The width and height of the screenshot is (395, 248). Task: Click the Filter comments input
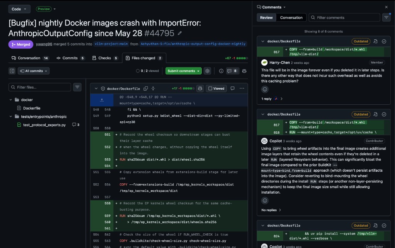344,18
